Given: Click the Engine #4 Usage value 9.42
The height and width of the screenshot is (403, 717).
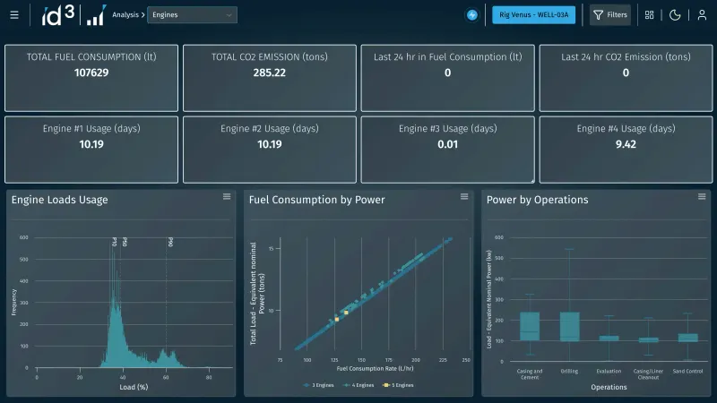Looking at the screenshot, I should pyautogui.click(x=626, y=144).
